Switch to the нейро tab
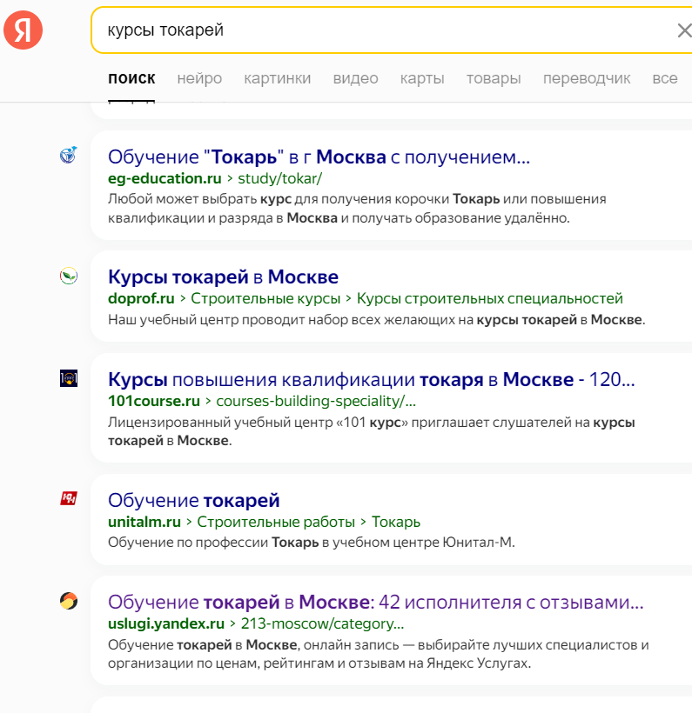 tap(199, 78)
